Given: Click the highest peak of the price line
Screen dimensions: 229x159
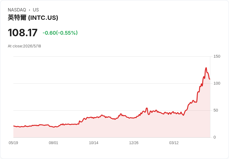Looking at the screenshot, I should 206,68.
